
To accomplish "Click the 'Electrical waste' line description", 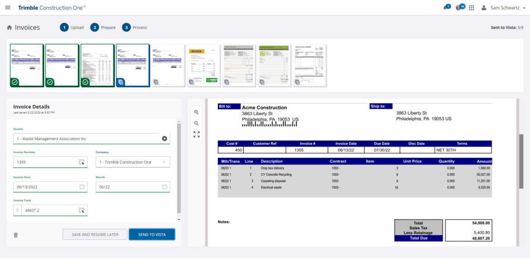I will pos(272,188).
